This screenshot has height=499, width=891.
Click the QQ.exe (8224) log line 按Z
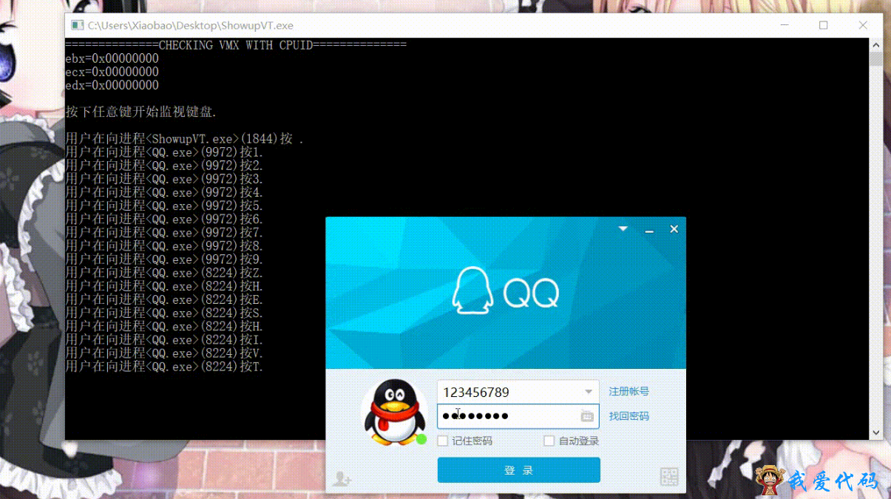(164, 273)
